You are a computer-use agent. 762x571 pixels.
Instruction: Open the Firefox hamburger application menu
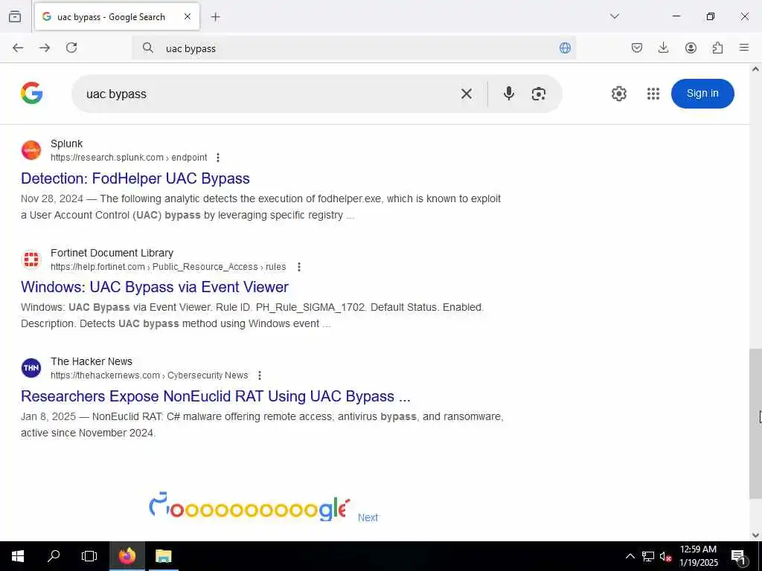(744, 48)
